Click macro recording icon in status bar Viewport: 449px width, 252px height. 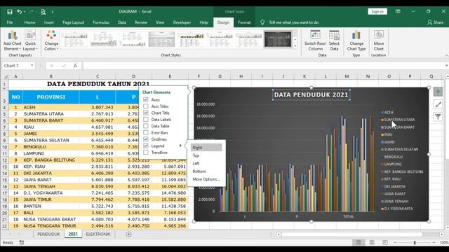point(22,243)
